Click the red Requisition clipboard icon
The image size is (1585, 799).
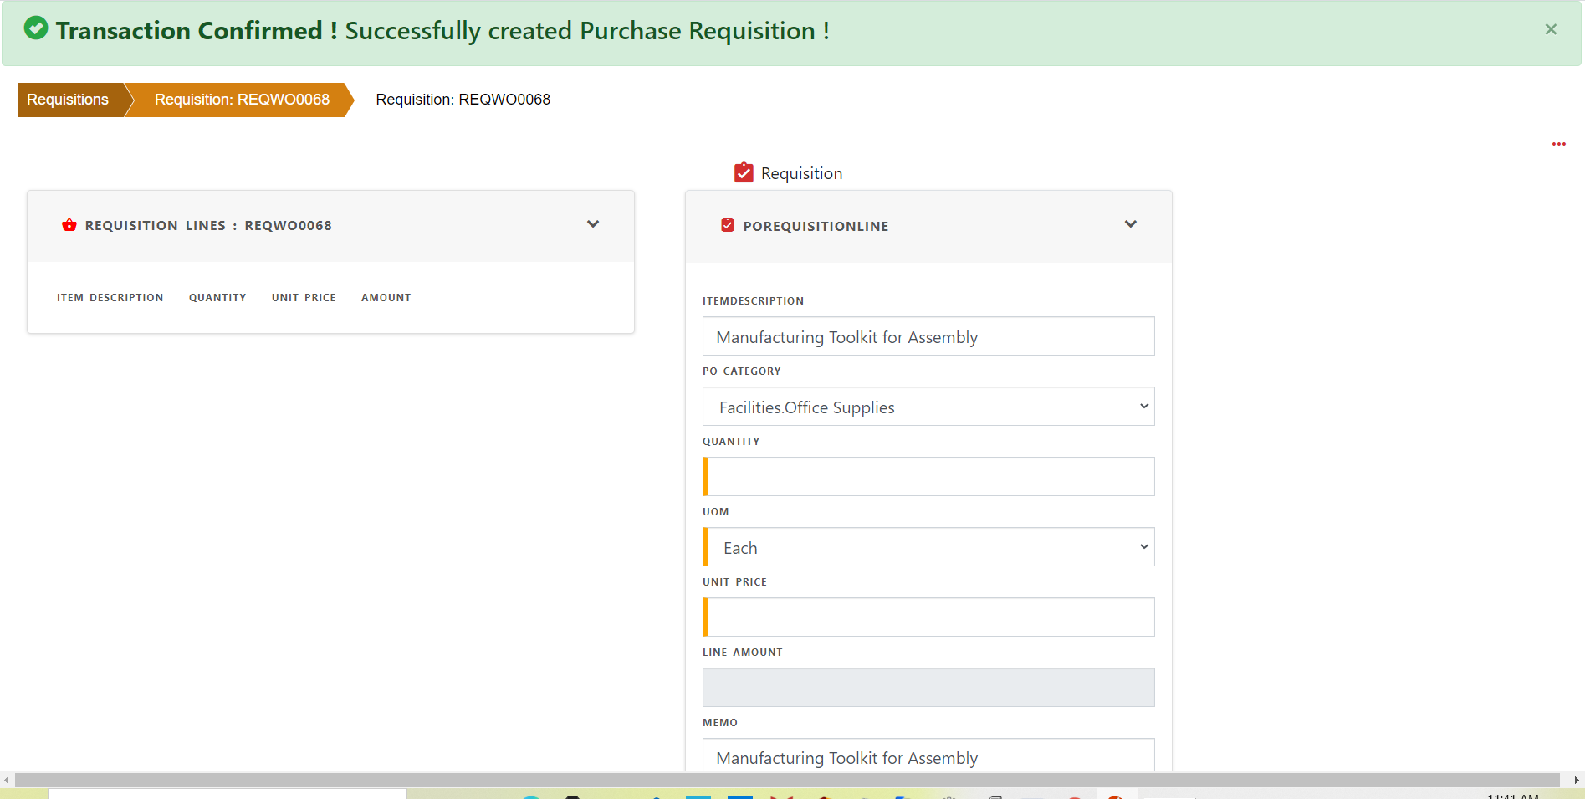tap(744, 172)
